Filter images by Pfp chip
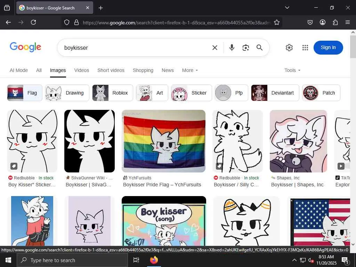This screenshot has height=267, width=356. [231, 93]
